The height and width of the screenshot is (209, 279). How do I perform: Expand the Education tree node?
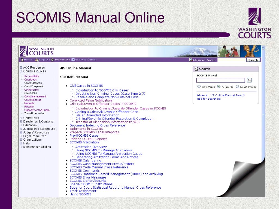[21, 125]
